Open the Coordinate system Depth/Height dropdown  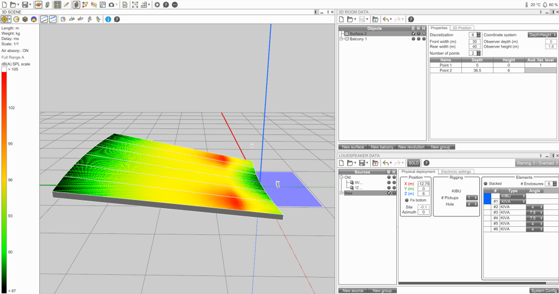coord(542,35)
